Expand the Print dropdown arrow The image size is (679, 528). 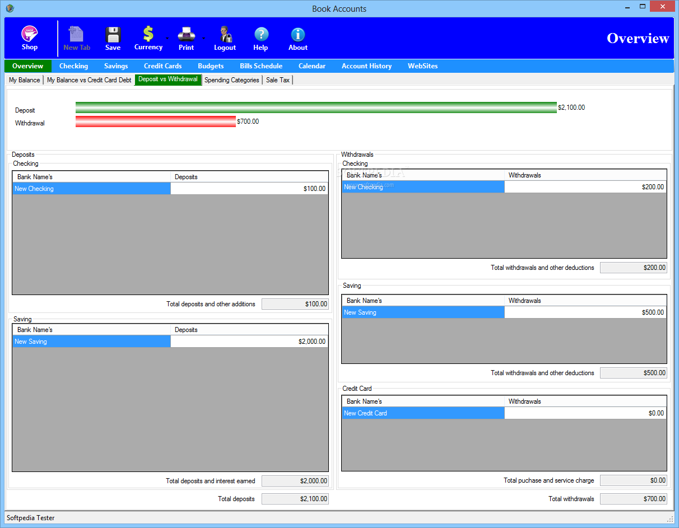[203, 39]
